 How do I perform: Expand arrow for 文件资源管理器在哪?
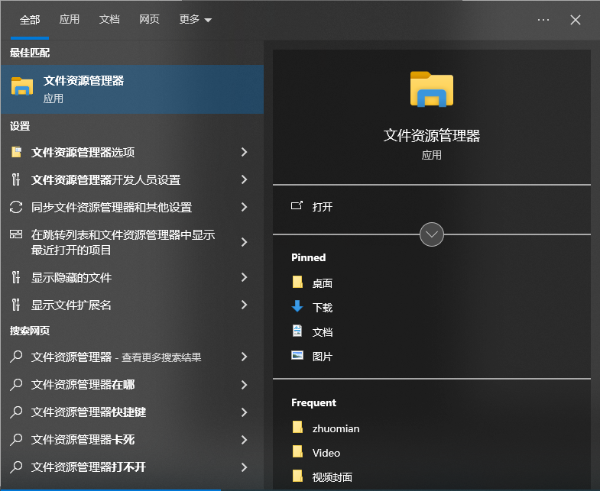pos(244,385)
